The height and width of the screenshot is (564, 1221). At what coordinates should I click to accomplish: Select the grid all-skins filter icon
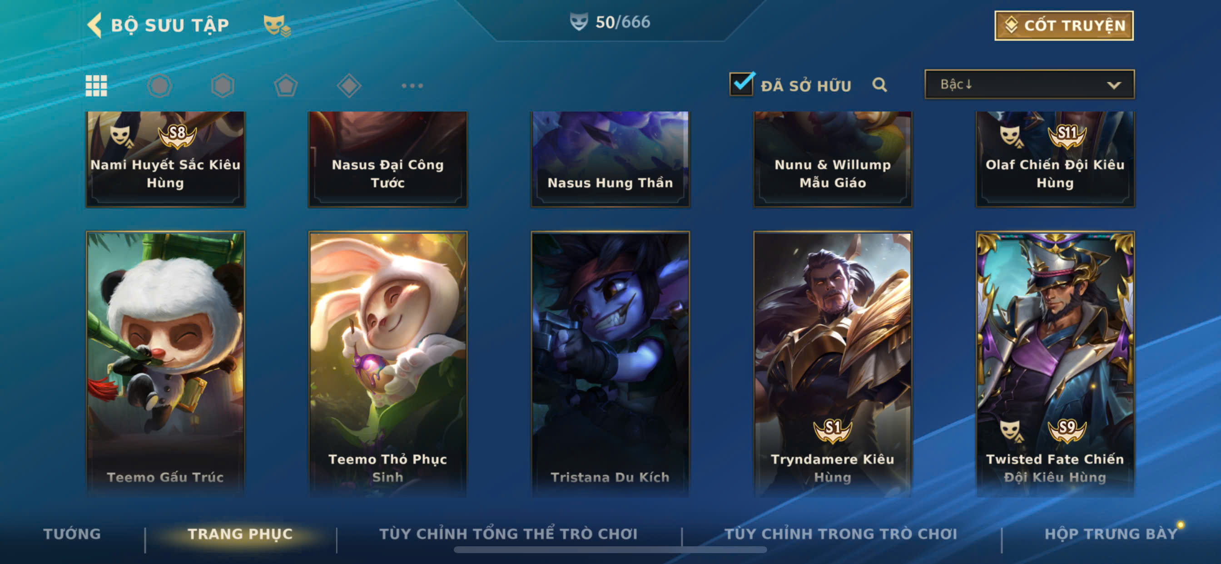96,86
